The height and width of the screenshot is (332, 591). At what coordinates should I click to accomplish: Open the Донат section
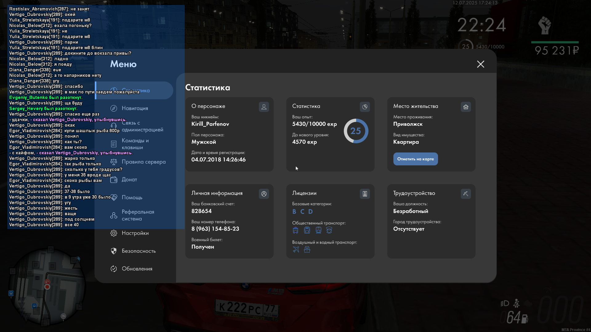[134, 180]
